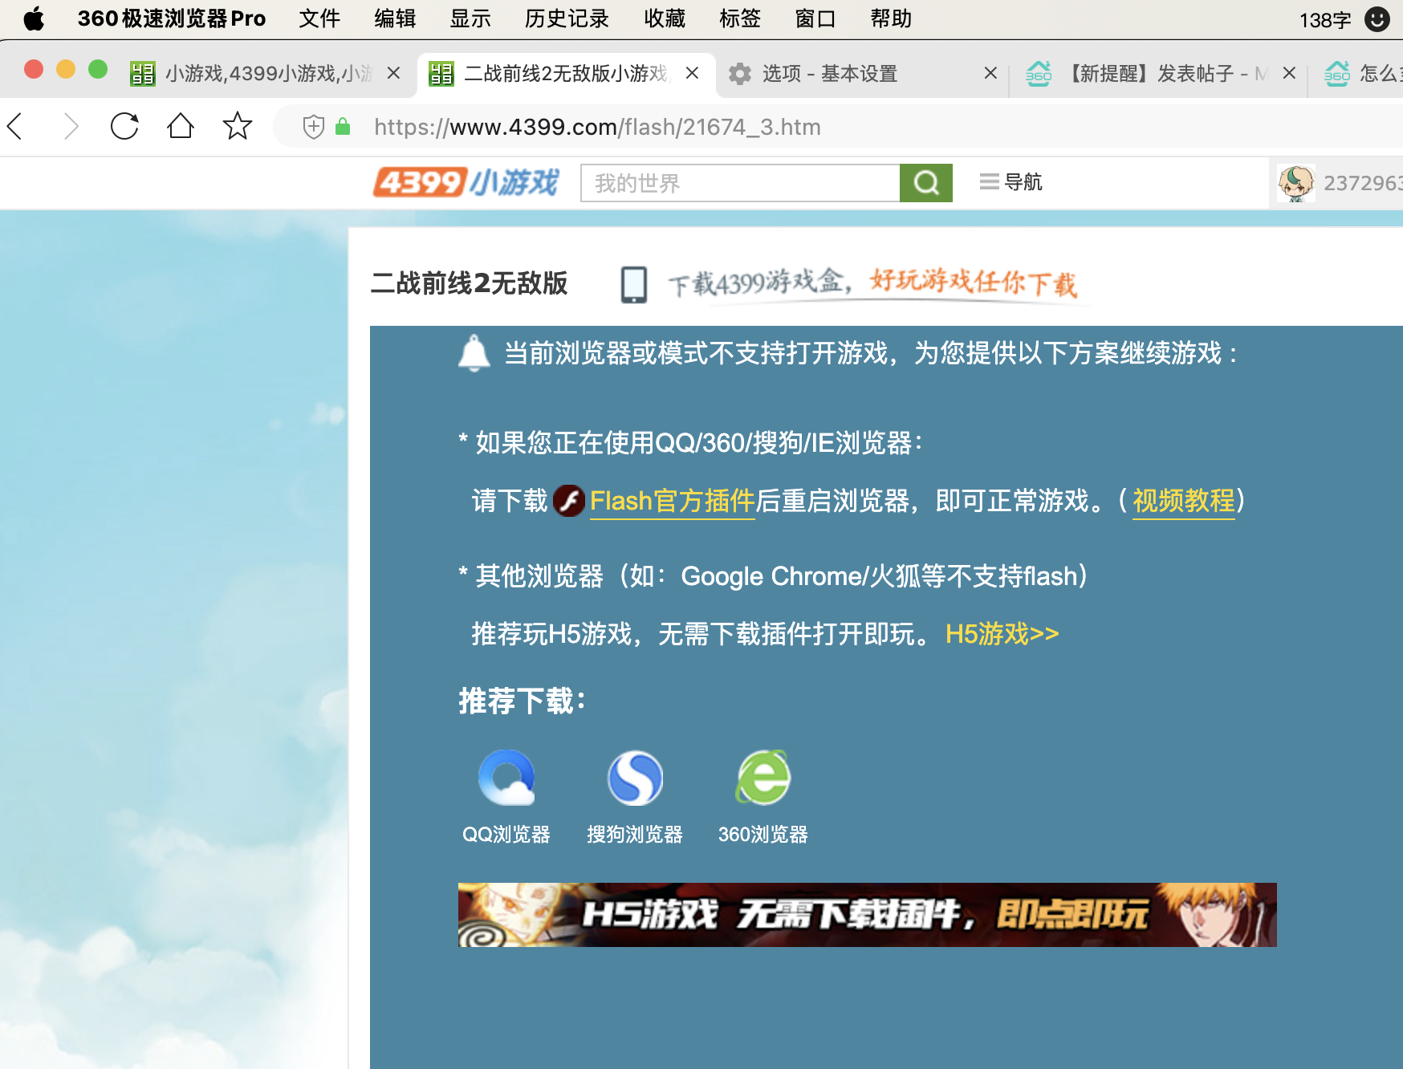Click the green search magnifier button
The image size is (1403, 1069).
925,183
